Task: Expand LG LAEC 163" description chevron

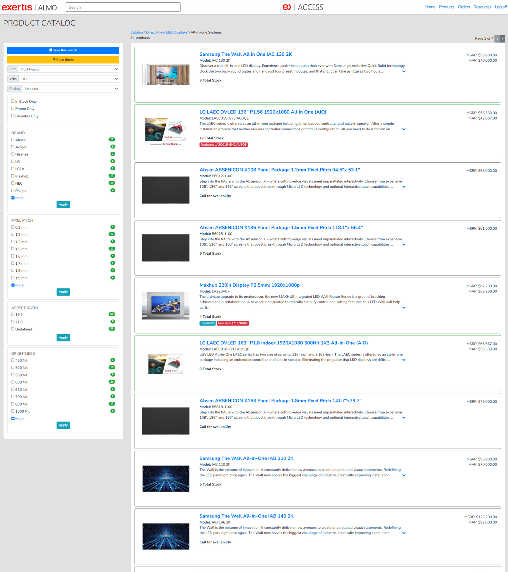Action: pos(404,360)
